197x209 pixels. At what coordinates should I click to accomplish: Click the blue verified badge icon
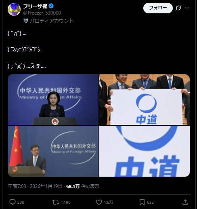[x=51, y=6]
